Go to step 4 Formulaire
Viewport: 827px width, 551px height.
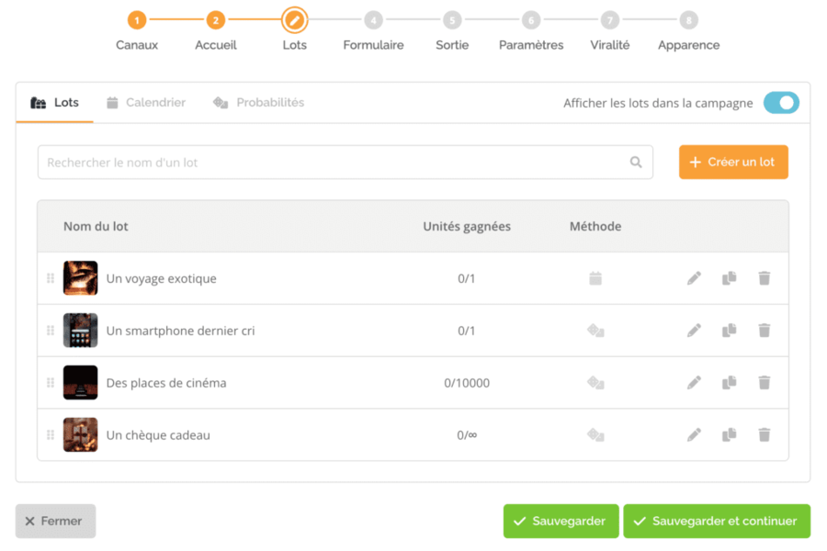373,30
